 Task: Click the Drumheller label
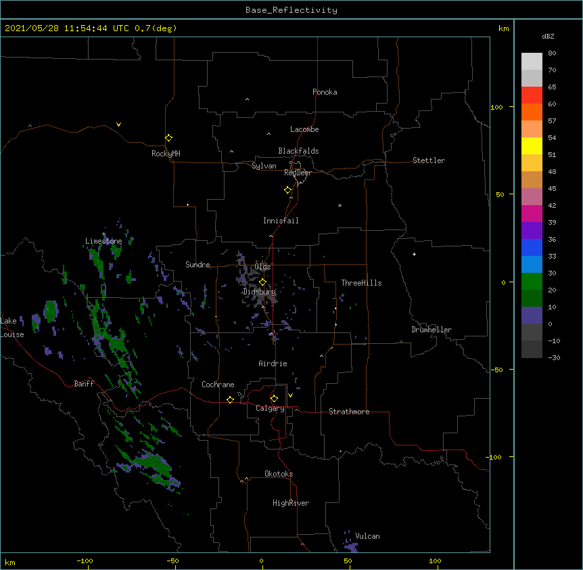point(432,330)
